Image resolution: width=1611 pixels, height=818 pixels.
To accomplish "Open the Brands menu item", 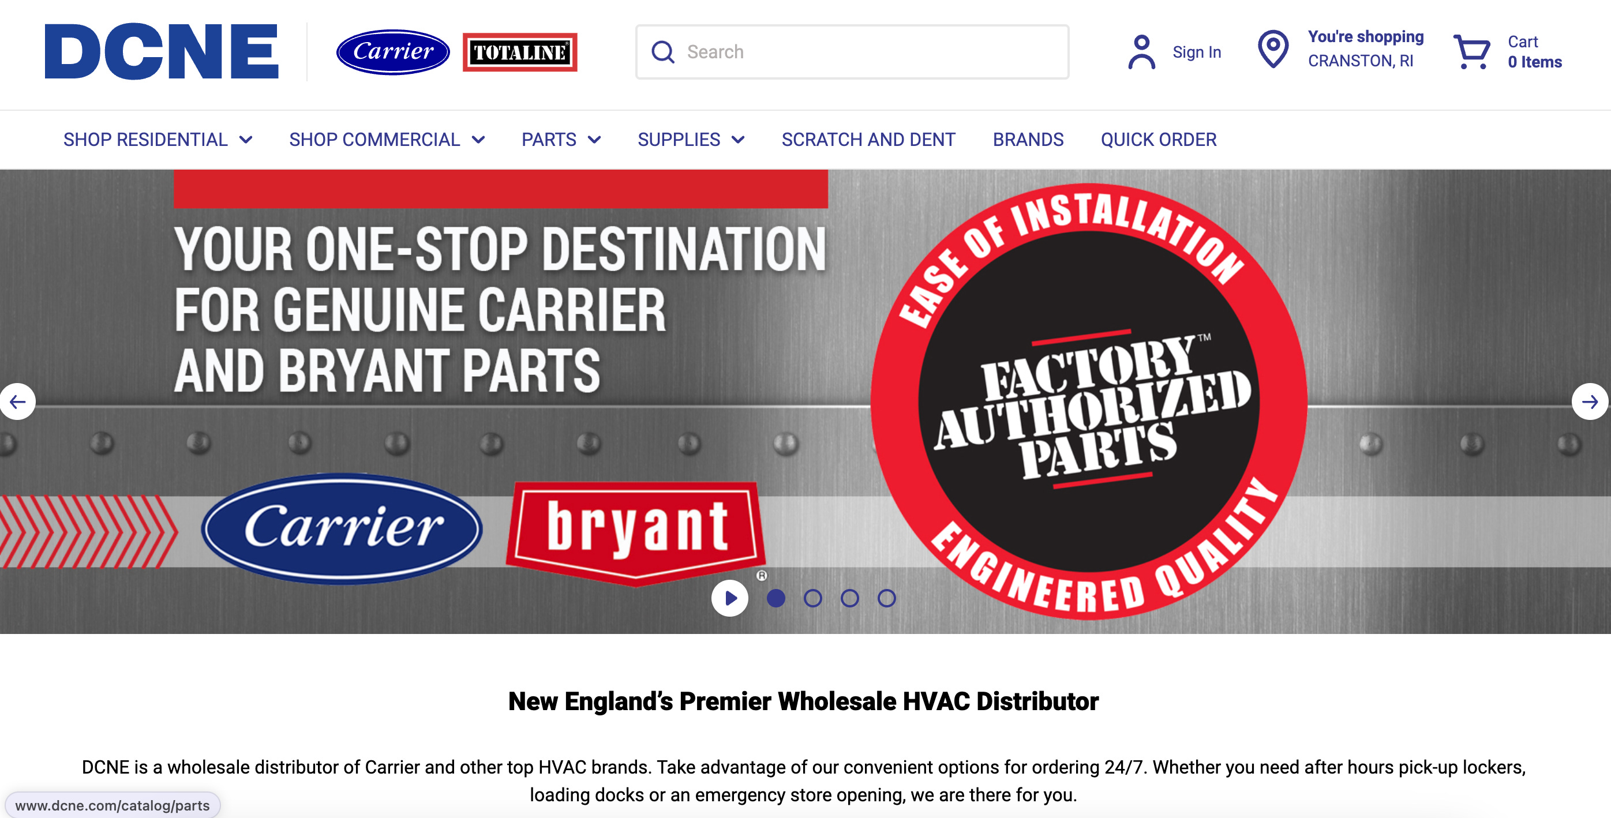I will point(1028,140).
